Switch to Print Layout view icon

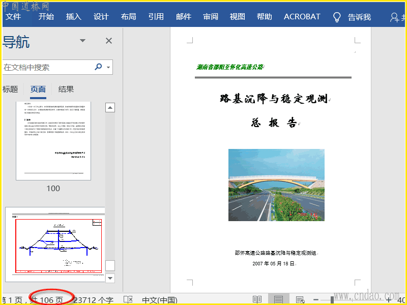click(x=278, y=300)
